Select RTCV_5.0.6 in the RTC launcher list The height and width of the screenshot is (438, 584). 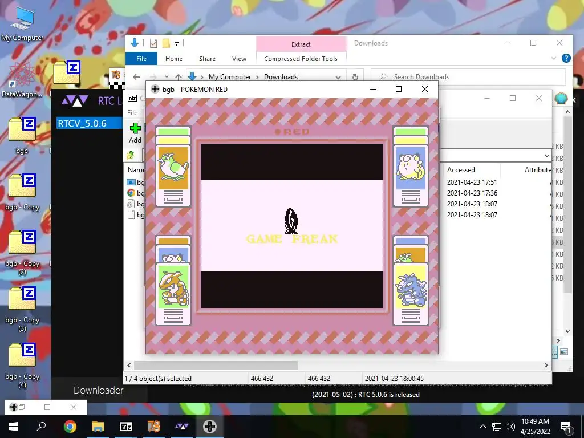coord(90,123)
